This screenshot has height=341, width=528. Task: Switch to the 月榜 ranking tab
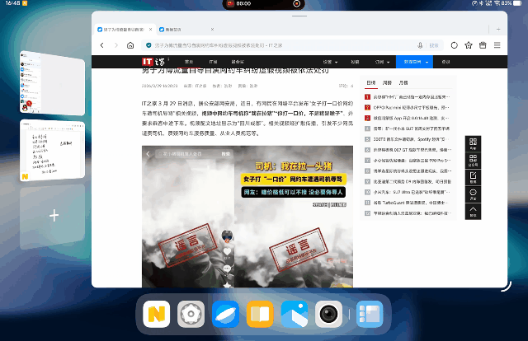tap(403, 83)
